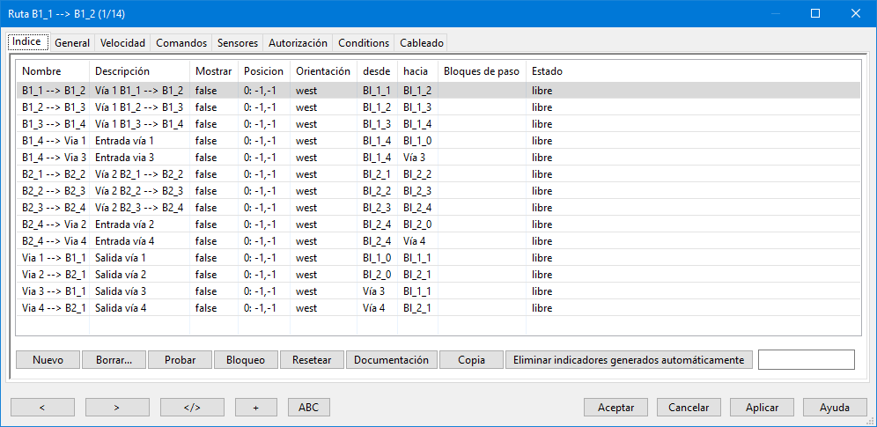
Task: Confirm with the Aceptar button
Action: (x=615, y=408)
